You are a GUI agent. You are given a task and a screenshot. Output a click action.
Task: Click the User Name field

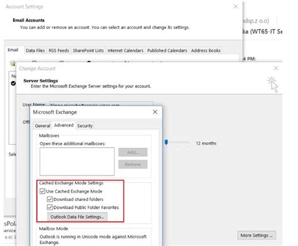coord(101,104)
